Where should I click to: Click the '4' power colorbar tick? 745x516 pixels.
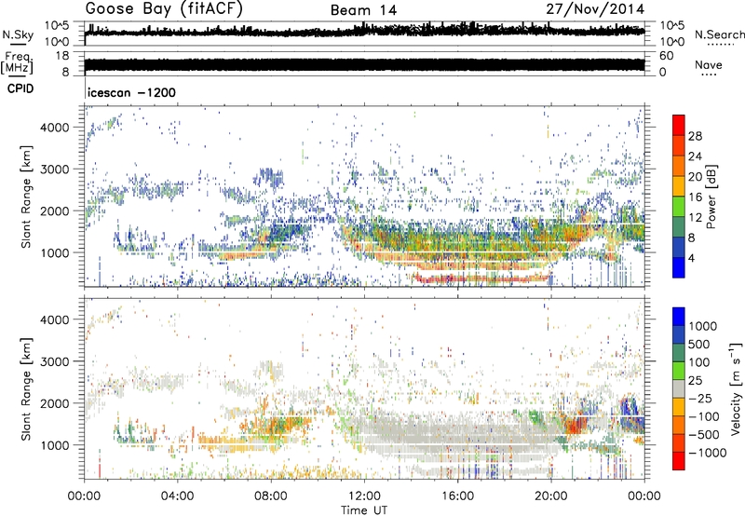(691, 258)
